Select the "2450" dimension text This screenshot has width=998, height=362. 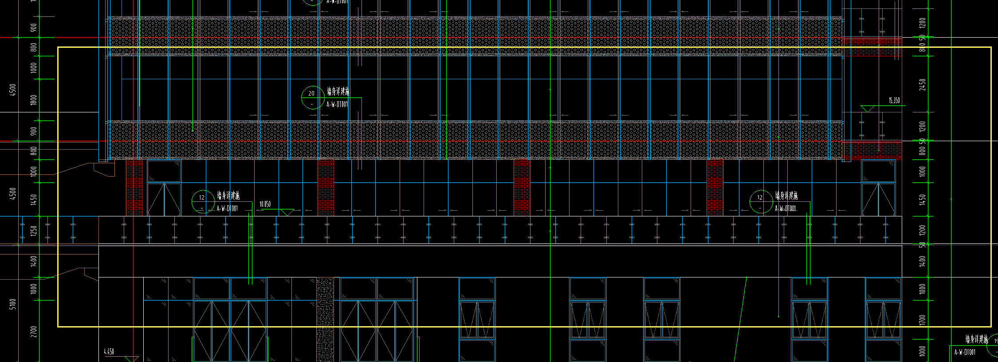tap(923, 85)
